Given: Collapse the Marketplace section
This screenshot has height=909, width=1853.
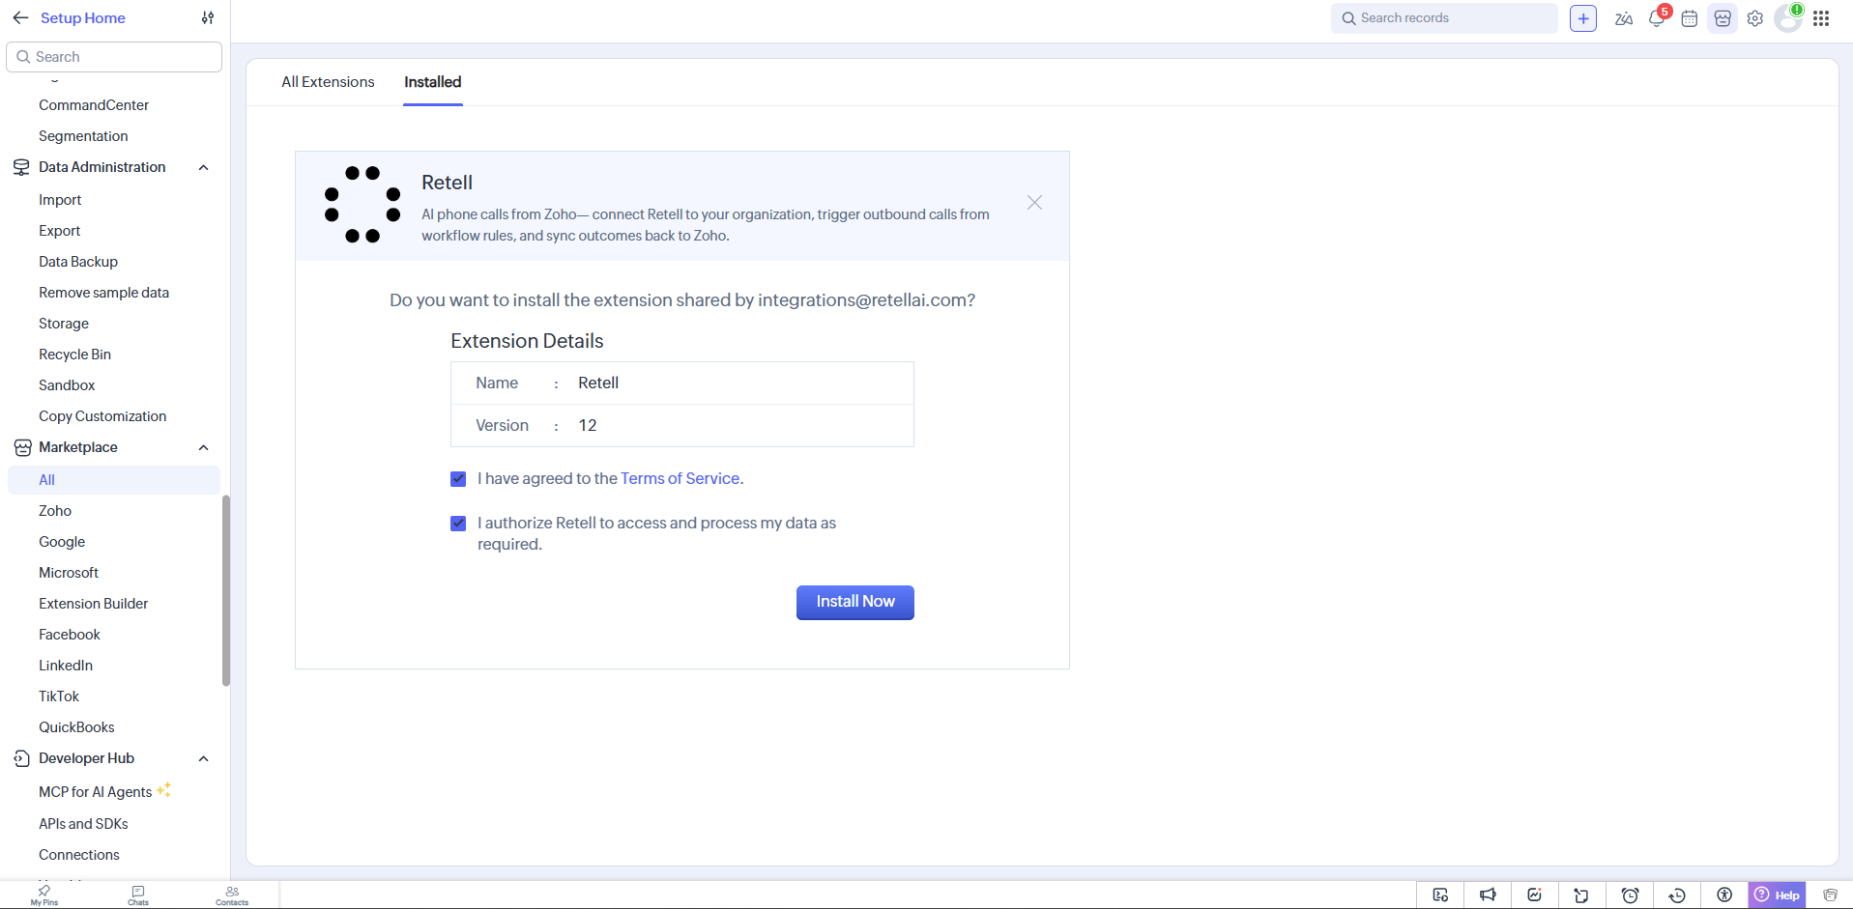Looking at the screenshot, I should pyautogui.click(x=204, y=447).
